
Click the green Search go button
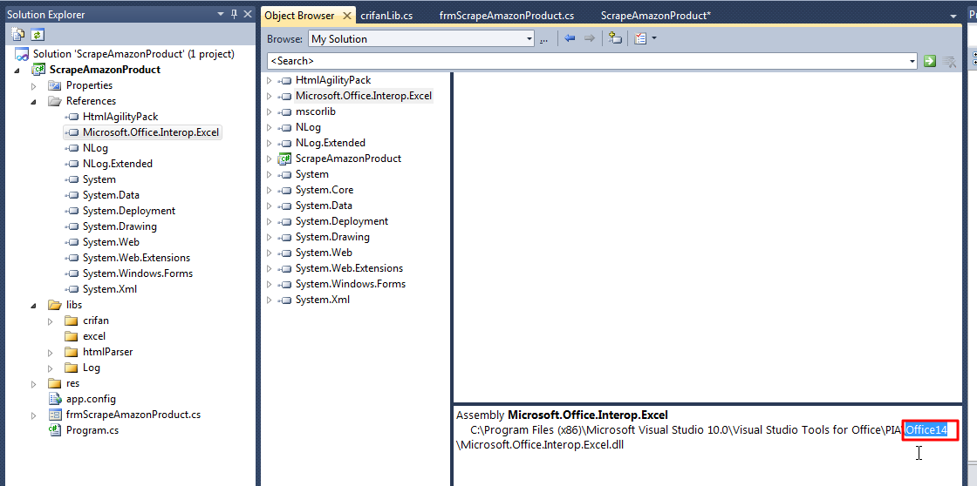pyautogui.click(x=930, y=61)
